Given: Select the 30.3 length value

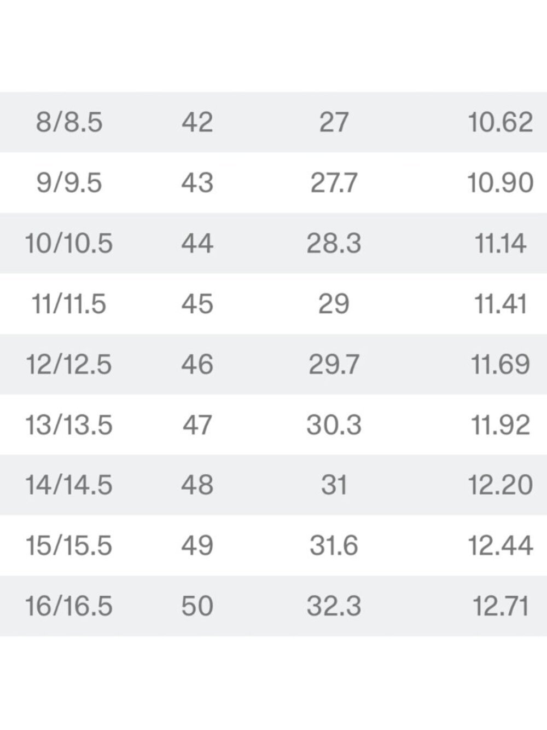Looking at the screenshot, I should pyautogui.click(x=334, y=424).
